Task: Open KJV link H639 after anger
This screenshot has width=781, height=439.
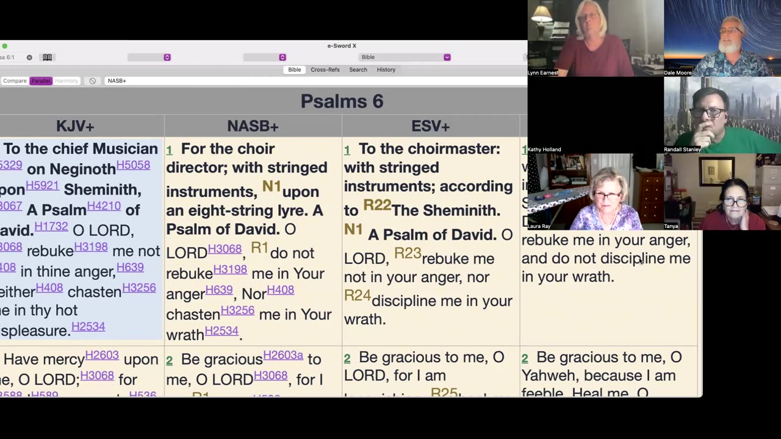Action: (129, 267)
